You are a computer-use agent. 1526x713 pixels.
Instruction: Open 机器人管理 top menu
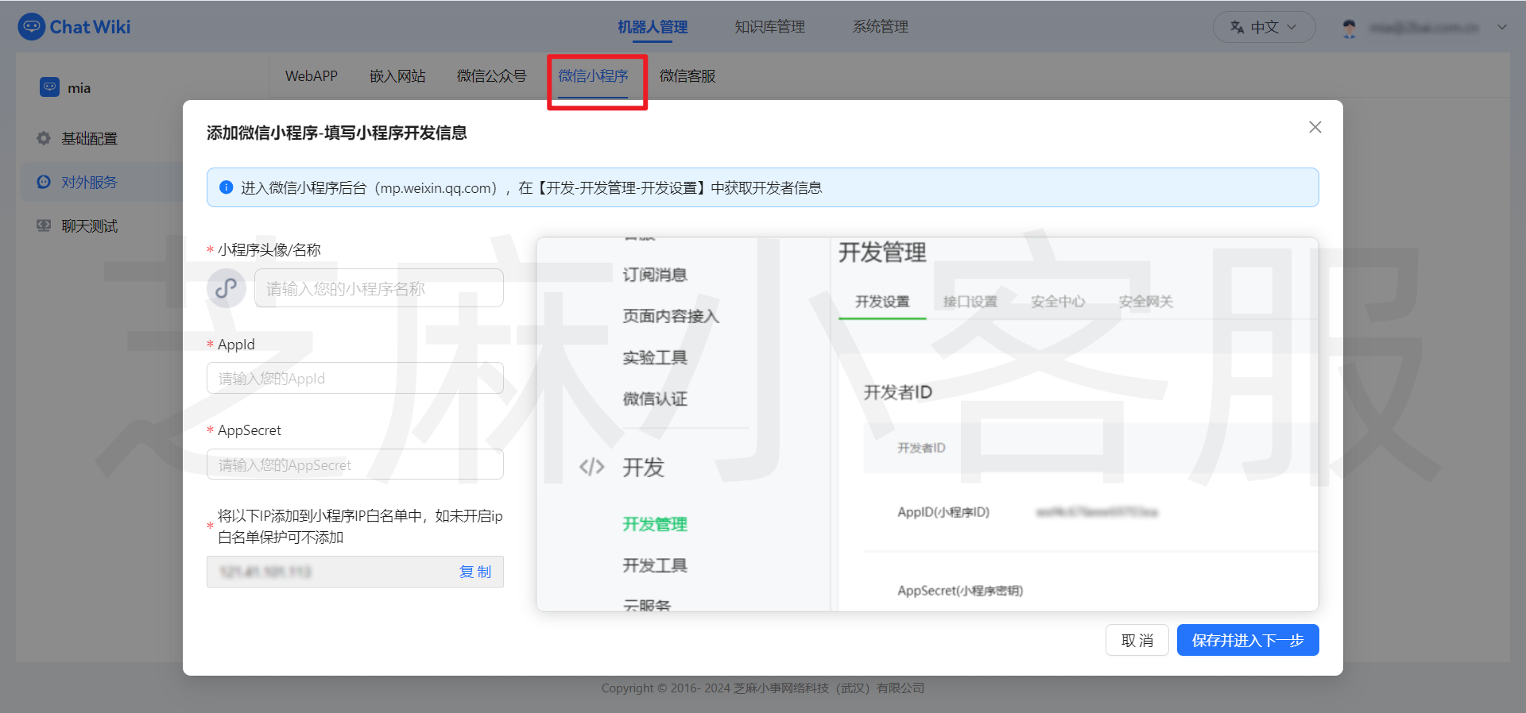tap(653, 27)
